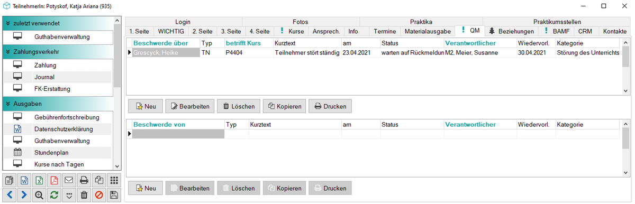Open Guthabenverwaltung under Ausgaben
The image size is (635, 204).
coord(58,141)
